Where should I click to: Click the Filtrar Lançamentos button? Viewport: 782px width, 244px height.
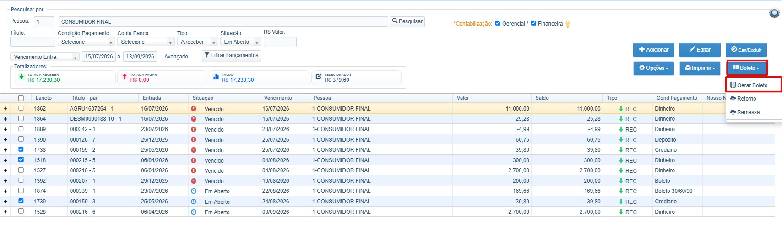tap(231, 55)
